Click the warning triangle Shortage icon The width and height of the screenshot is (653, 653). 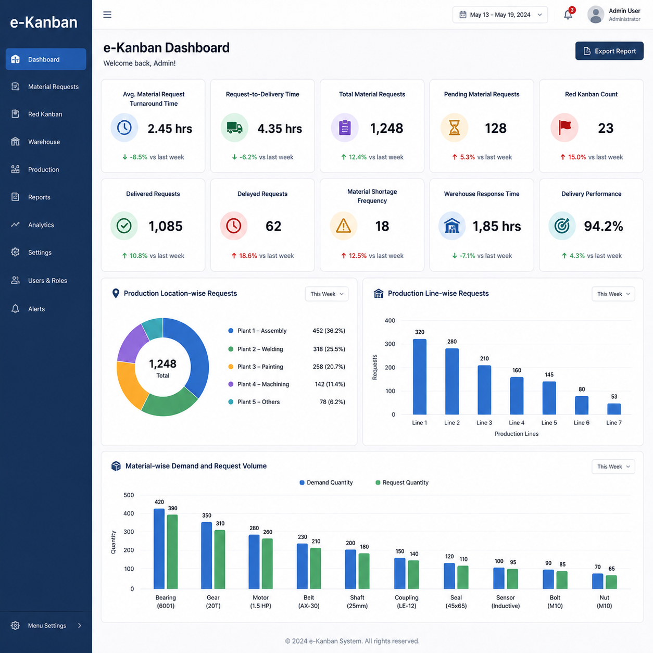(344, 225)
